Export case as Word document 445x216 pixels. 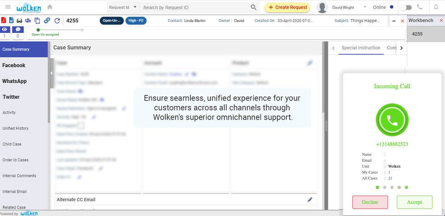pos(12,20)
